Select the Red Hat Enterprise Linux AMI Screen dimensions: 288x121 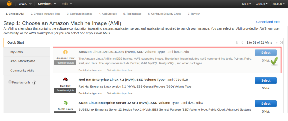[265, 80]
